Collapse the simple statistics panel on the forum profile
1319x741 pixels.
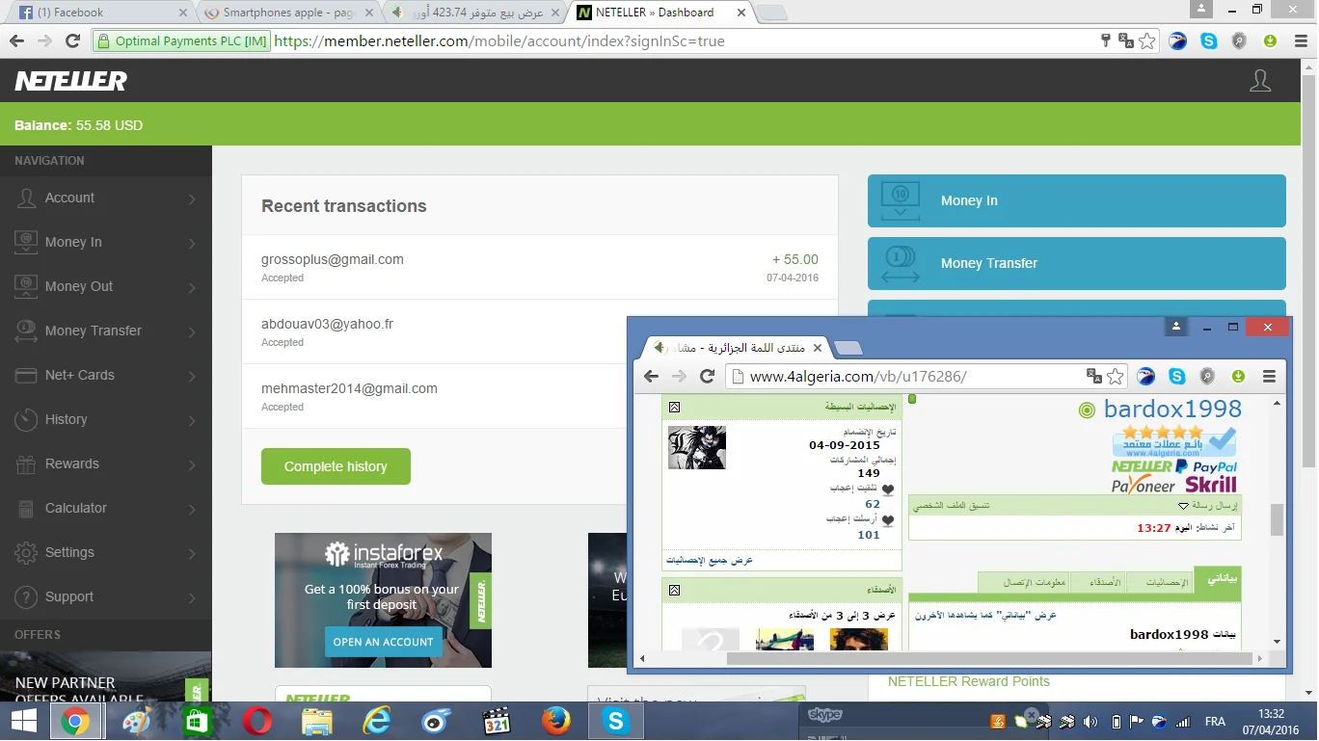pyautogui.click(x=674, y=408)
